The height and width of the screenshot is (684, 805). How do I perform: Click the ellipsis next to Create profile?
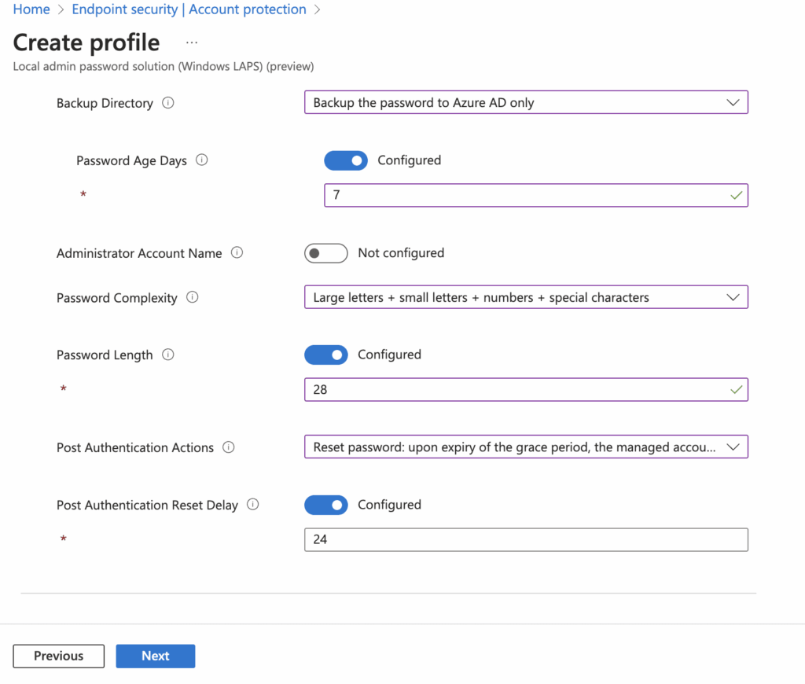191,42
